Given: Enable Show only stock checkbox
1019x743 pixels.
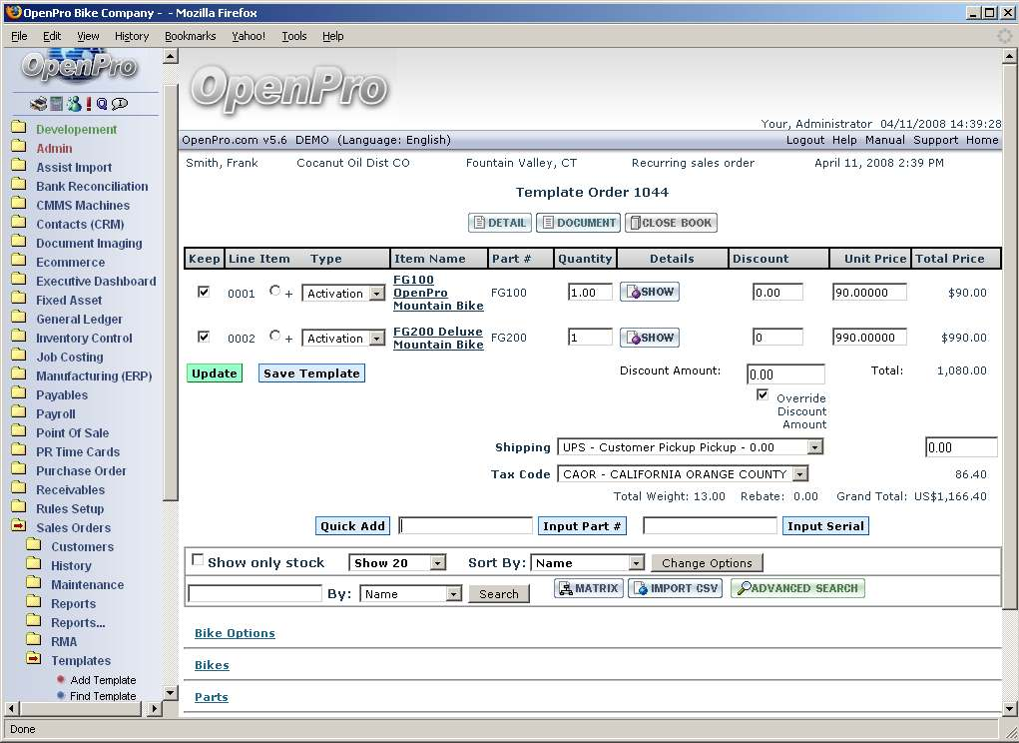Looking at the screenshot, I should (198, 560).
